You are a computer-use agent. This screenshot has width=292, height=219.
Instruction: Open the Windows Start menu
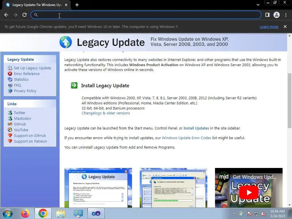click(8, 213)
